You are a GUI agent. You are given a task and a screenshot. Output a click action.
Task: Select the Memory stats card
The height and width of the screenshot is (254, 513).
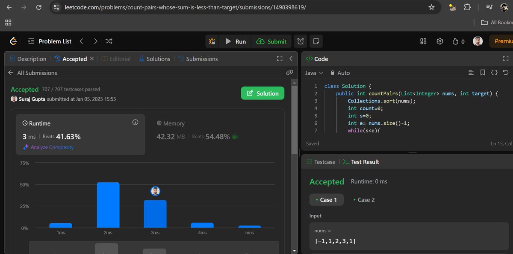[214, 134]
